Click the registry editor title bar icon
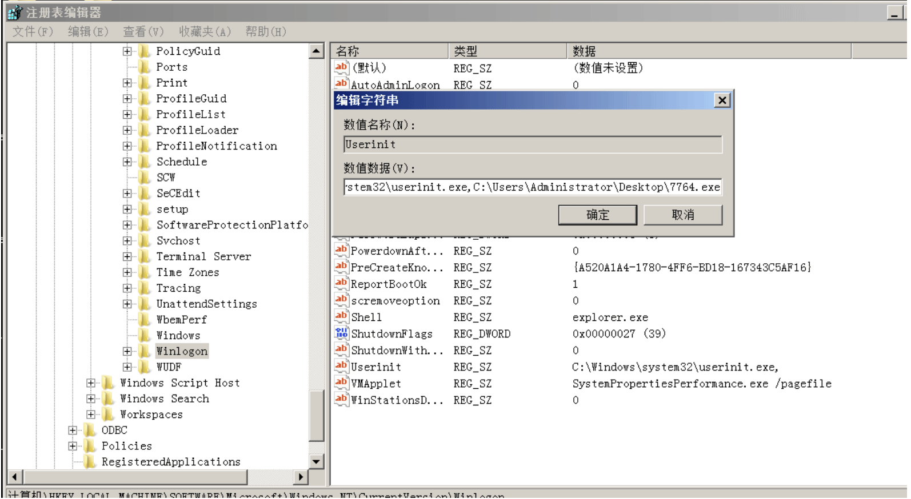The width and height of the screenshot is (911, 499). coord(15,13)
